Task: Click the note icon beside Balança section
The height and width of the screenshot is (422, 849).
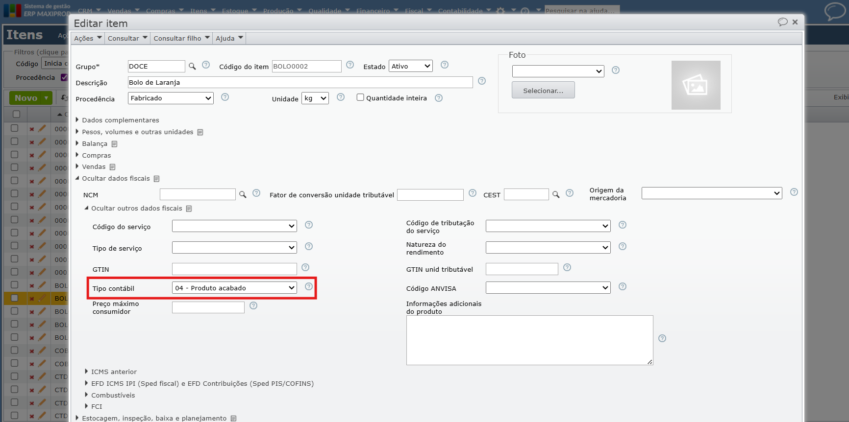Action: click(x=115, y=144)
